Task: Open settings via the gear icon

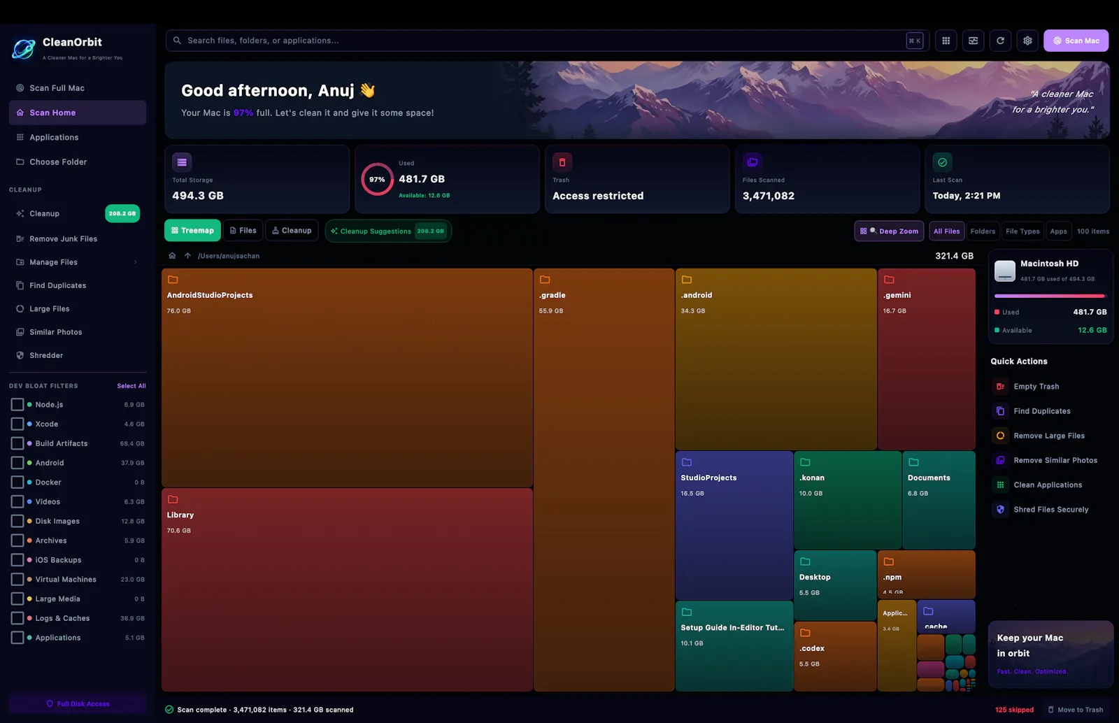Action: 1027,41
